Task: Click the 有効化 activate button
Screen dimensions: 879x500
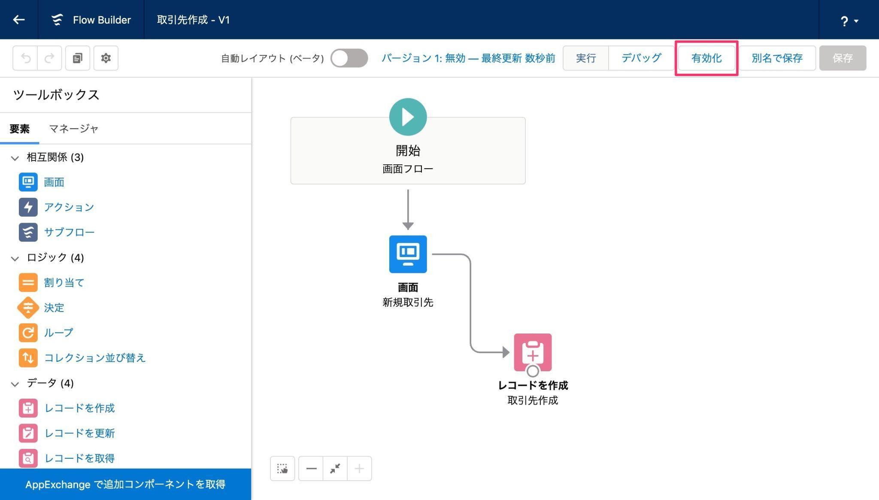Action: (x=706, y=58)
